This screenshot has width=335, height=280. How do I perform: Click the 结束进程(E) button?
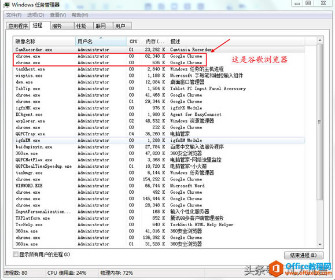pyautogui.click(x=304, y=255)
